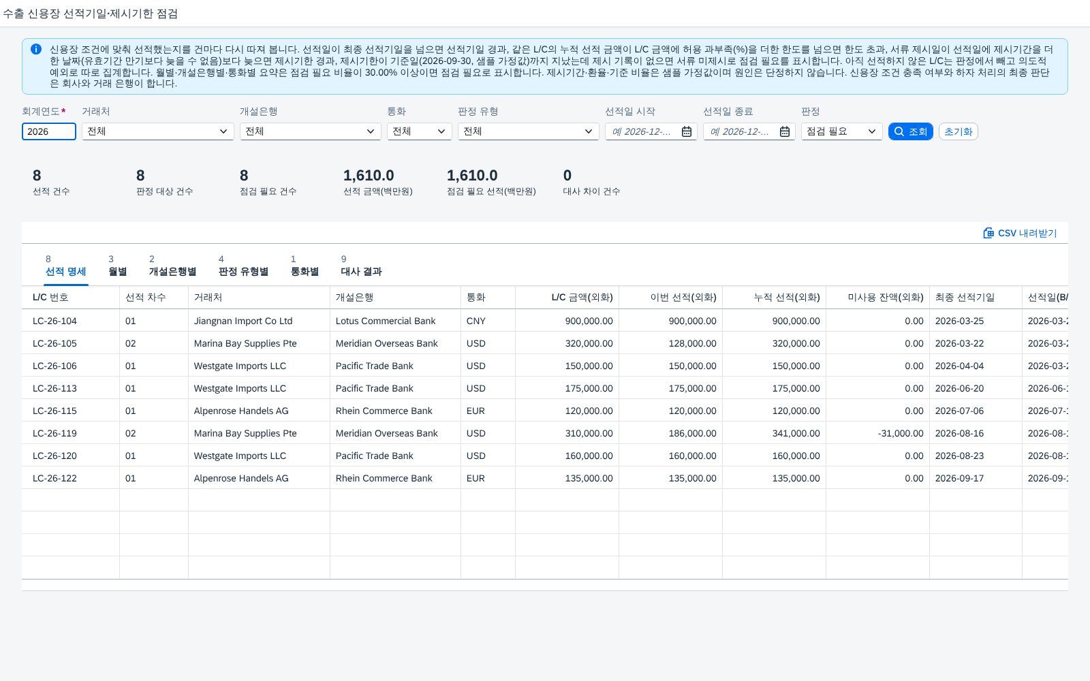Expand the 거래처 filter dropdown
The height and width of the screenshot is (681, 1090).
click(x=158, y=131)
